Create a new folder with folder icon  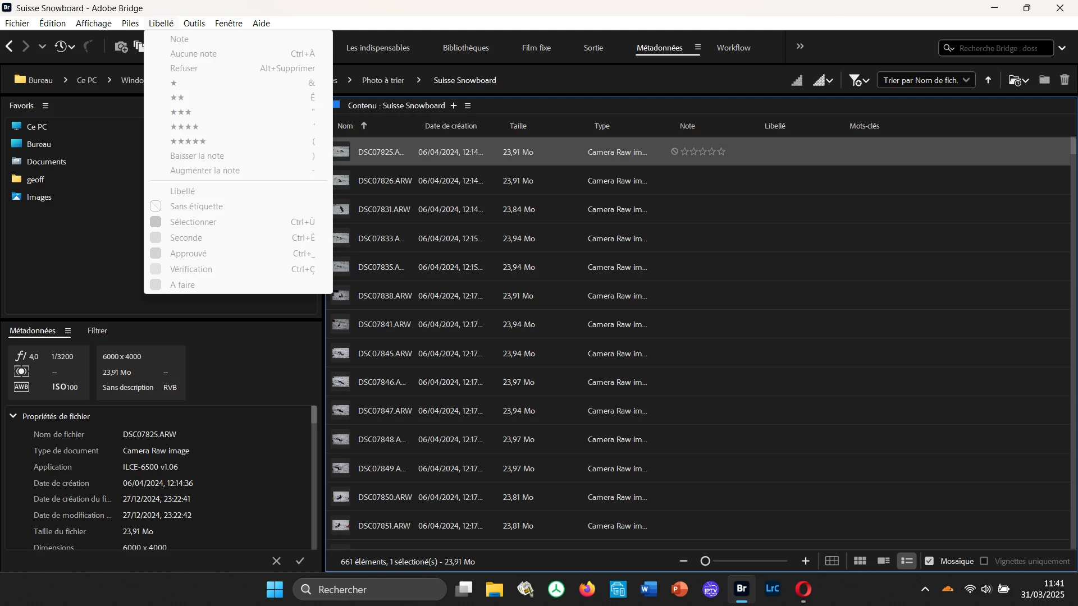pos(1044,80)
